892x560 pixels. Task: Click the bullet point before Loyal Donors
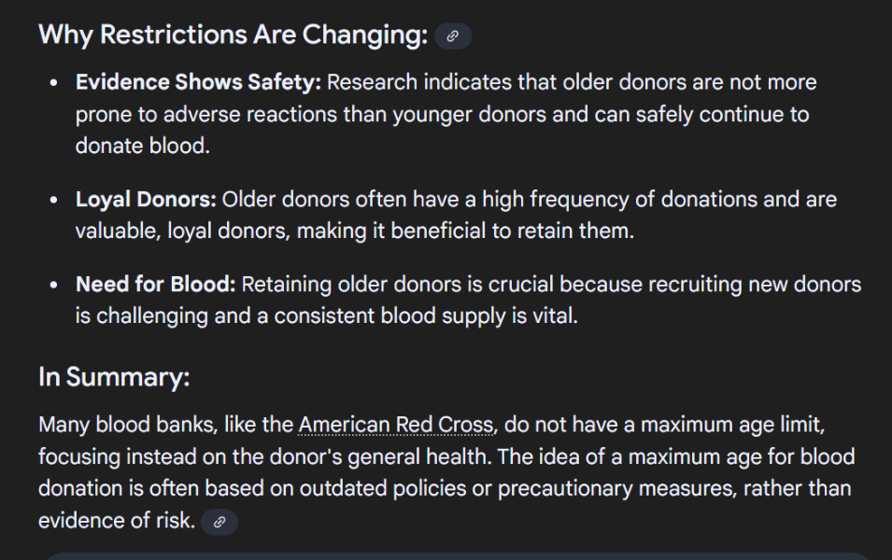coord(54,200)
